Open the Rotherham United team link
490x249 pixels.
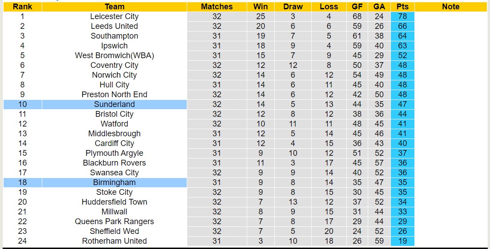point(114,241)
